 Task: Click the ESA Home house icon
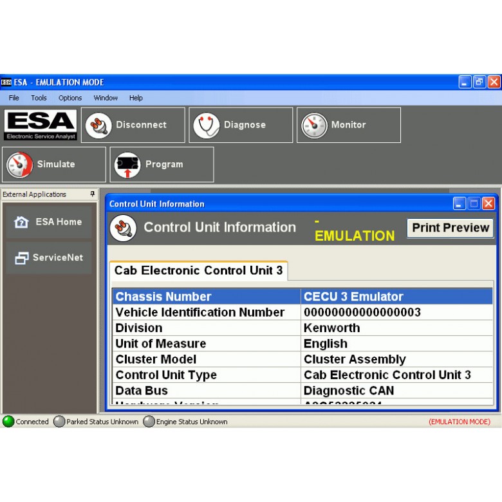click(21, 222)
